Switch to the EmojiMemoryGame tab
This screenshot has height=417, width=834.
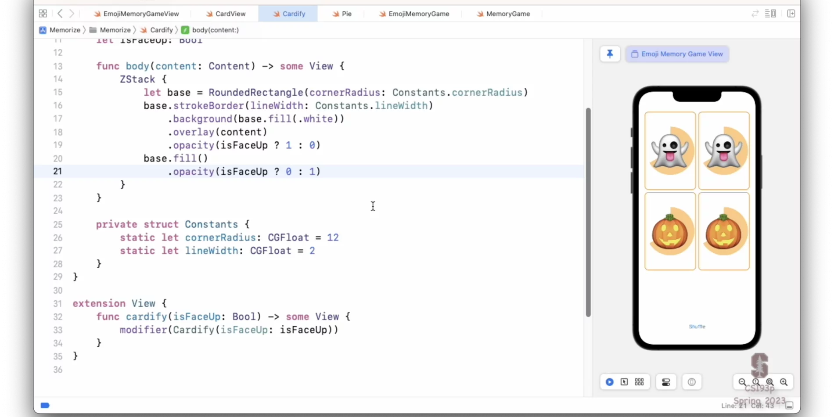click(414, 14)
